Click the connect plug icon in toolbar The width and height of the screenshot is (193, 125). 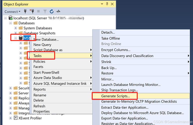(25, 11)
